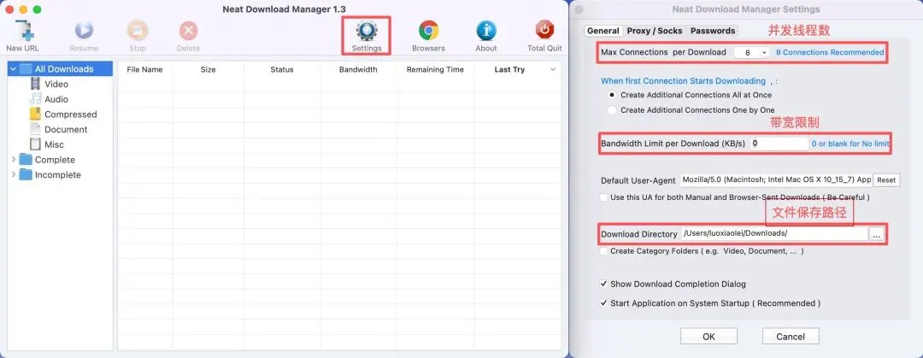923x358 pixels.
Task: Click the '8 Connections Recommended' text
Action: [829, 52]
